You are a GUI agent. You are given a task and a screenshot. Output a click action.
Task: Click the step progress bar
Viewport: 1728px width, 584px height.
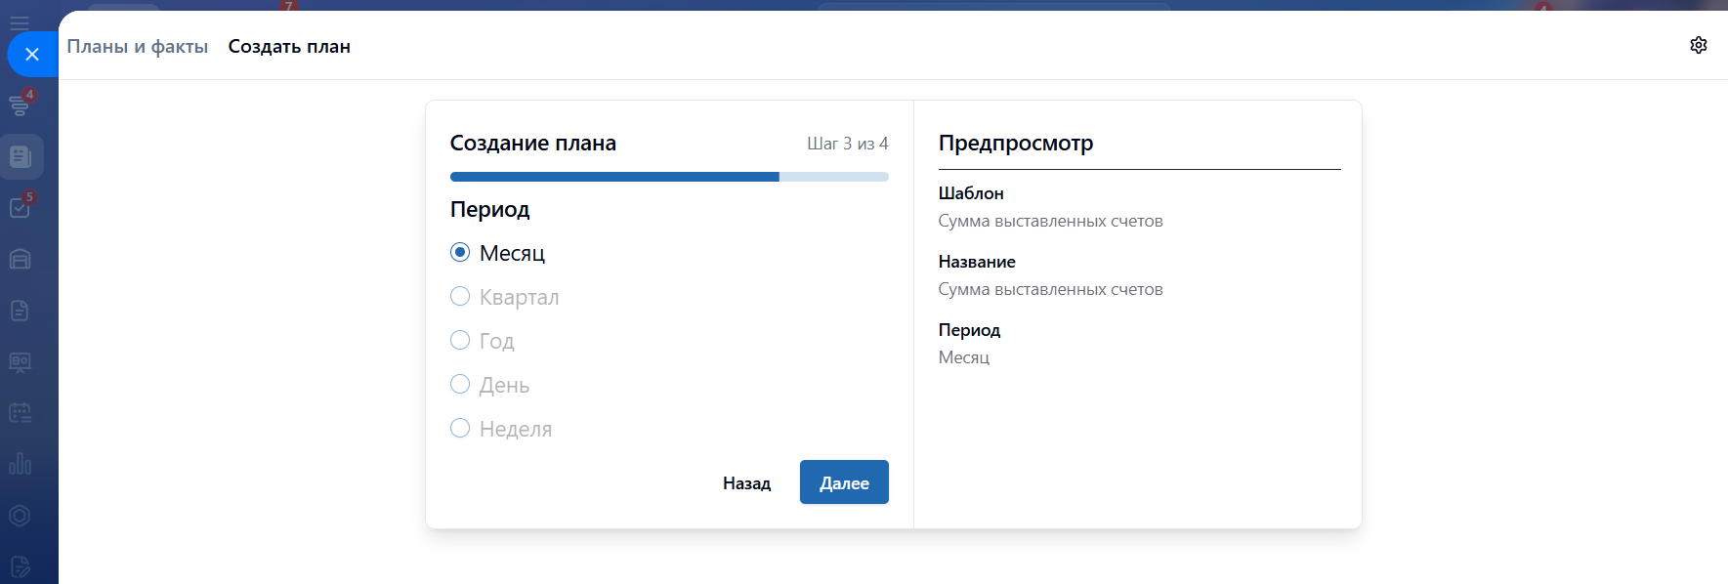(669, 177)
